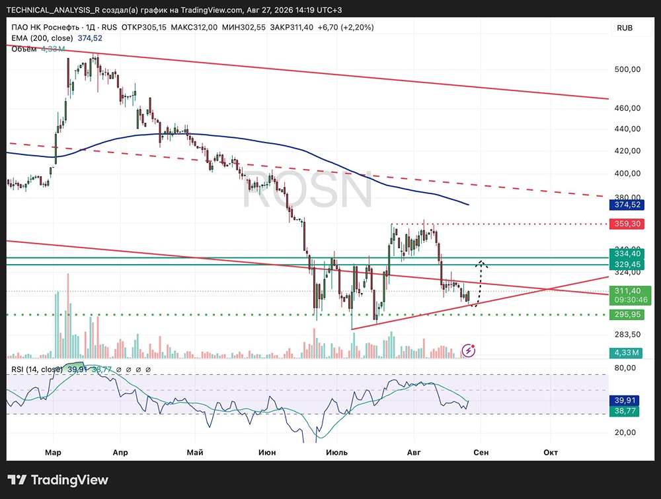Viewport: 661px width, 499px height.
Task: Click the 440,00 price axis label
Action: tap(627, 129)
